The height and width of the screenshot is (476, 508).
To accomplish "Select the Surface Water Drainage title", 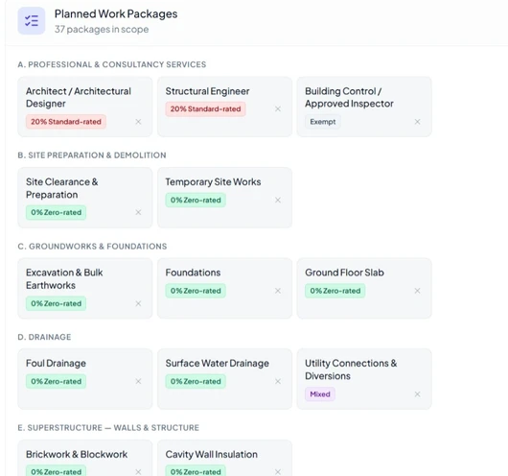I will point(217,363).
